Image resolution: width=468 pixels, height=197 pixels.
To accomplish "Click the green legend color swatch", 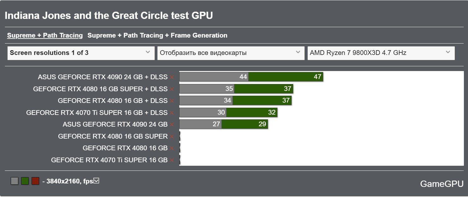I will pyautogui.click(x=25, y=181).
